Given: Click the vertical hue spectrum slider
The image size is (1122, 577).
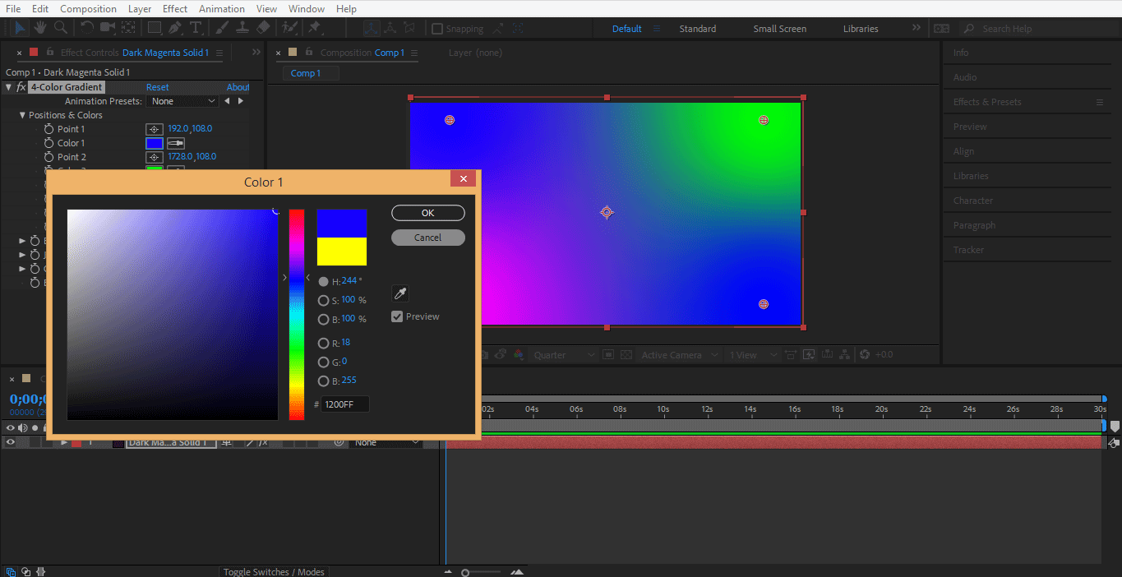Looking at the screenshot, I should coord(296,314).
